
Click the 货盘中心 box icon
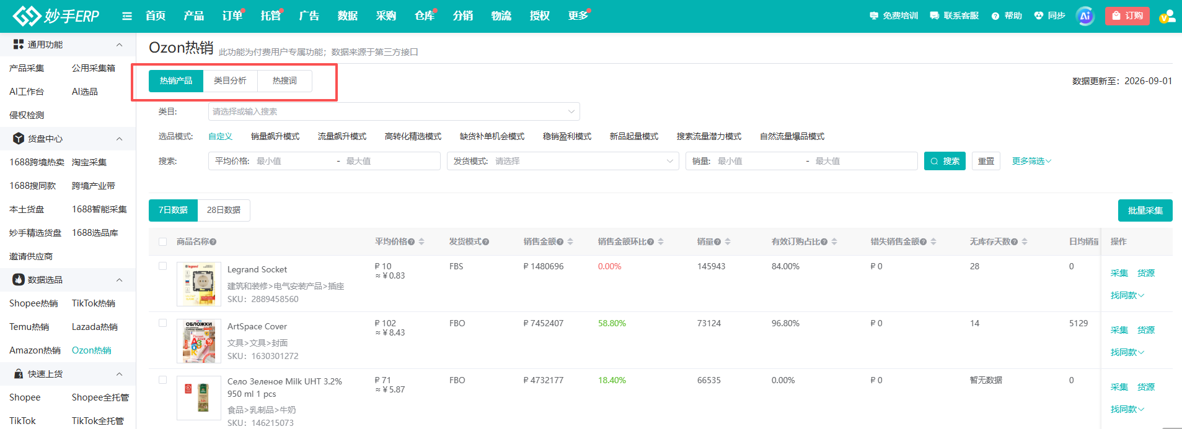(19, 138)
